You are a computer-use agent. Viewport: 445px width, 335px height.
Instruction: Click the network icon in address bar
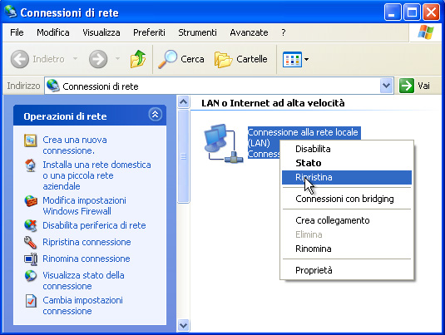pyautogui.click(x=52, y=86)
